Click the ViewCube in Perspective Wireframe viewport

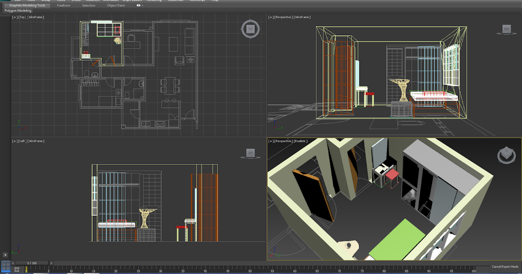click(x=506, y=29)
